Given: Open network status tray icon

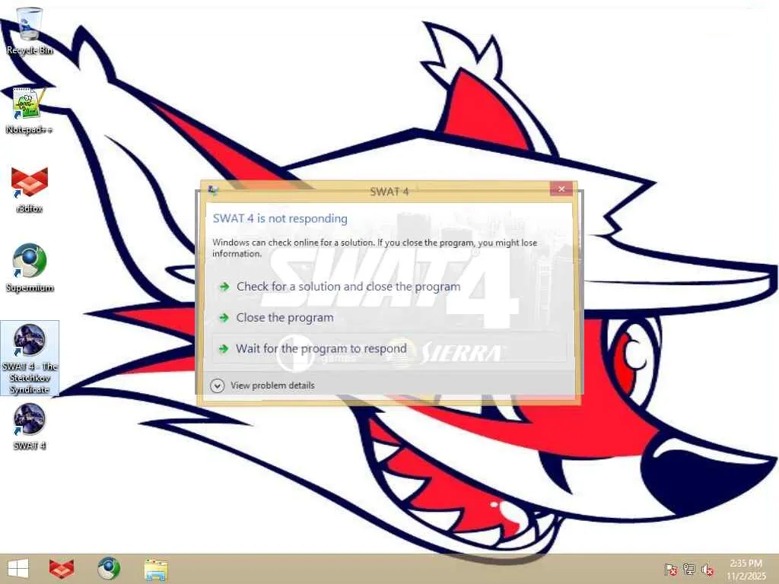Looking at the screenshot, I should click(x=689, y=570).
